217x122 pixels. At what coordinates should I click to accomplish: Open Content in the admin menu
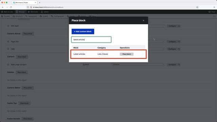coord(5,16)
